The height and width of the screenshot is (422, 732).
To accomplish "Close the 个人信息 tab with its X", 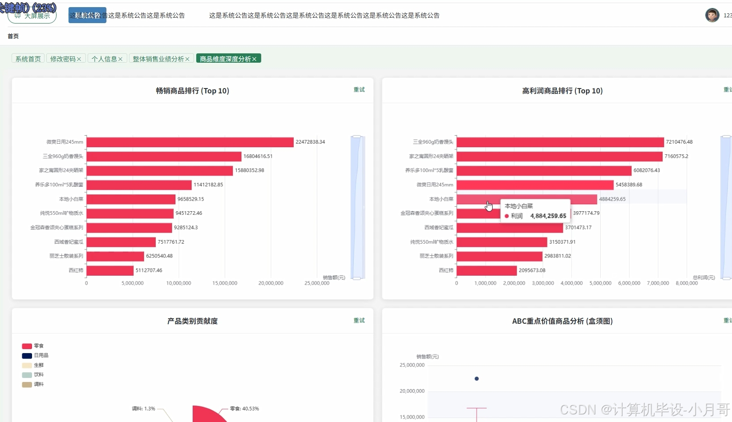I will click(x=120, y=59).
